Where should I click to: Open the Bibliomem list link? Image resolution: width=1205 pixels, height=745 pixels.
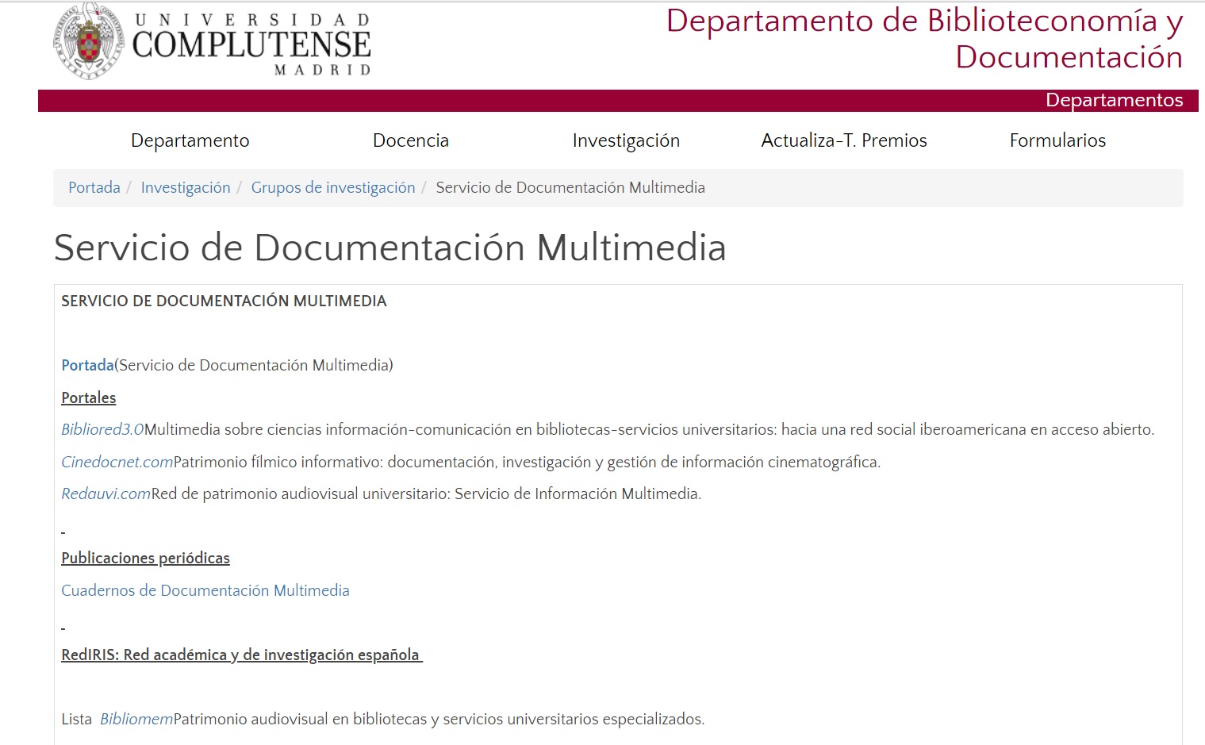(136, 719)
